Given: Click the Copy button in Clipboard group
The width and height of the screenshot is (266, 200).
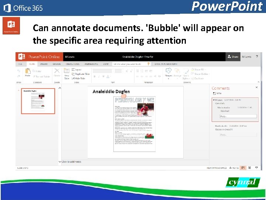Looking at the screenshot, I should click(x=37, y=71).
